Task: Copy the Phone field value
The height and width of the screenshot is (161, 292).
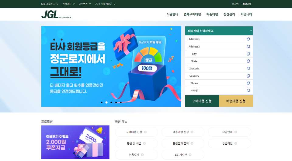Action: (248, 83)
